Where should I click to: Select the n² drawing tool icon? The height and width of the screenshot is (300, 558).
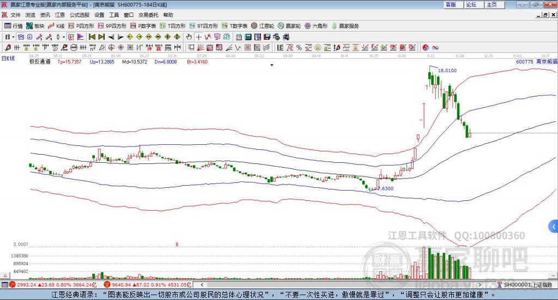coord(93,47)
